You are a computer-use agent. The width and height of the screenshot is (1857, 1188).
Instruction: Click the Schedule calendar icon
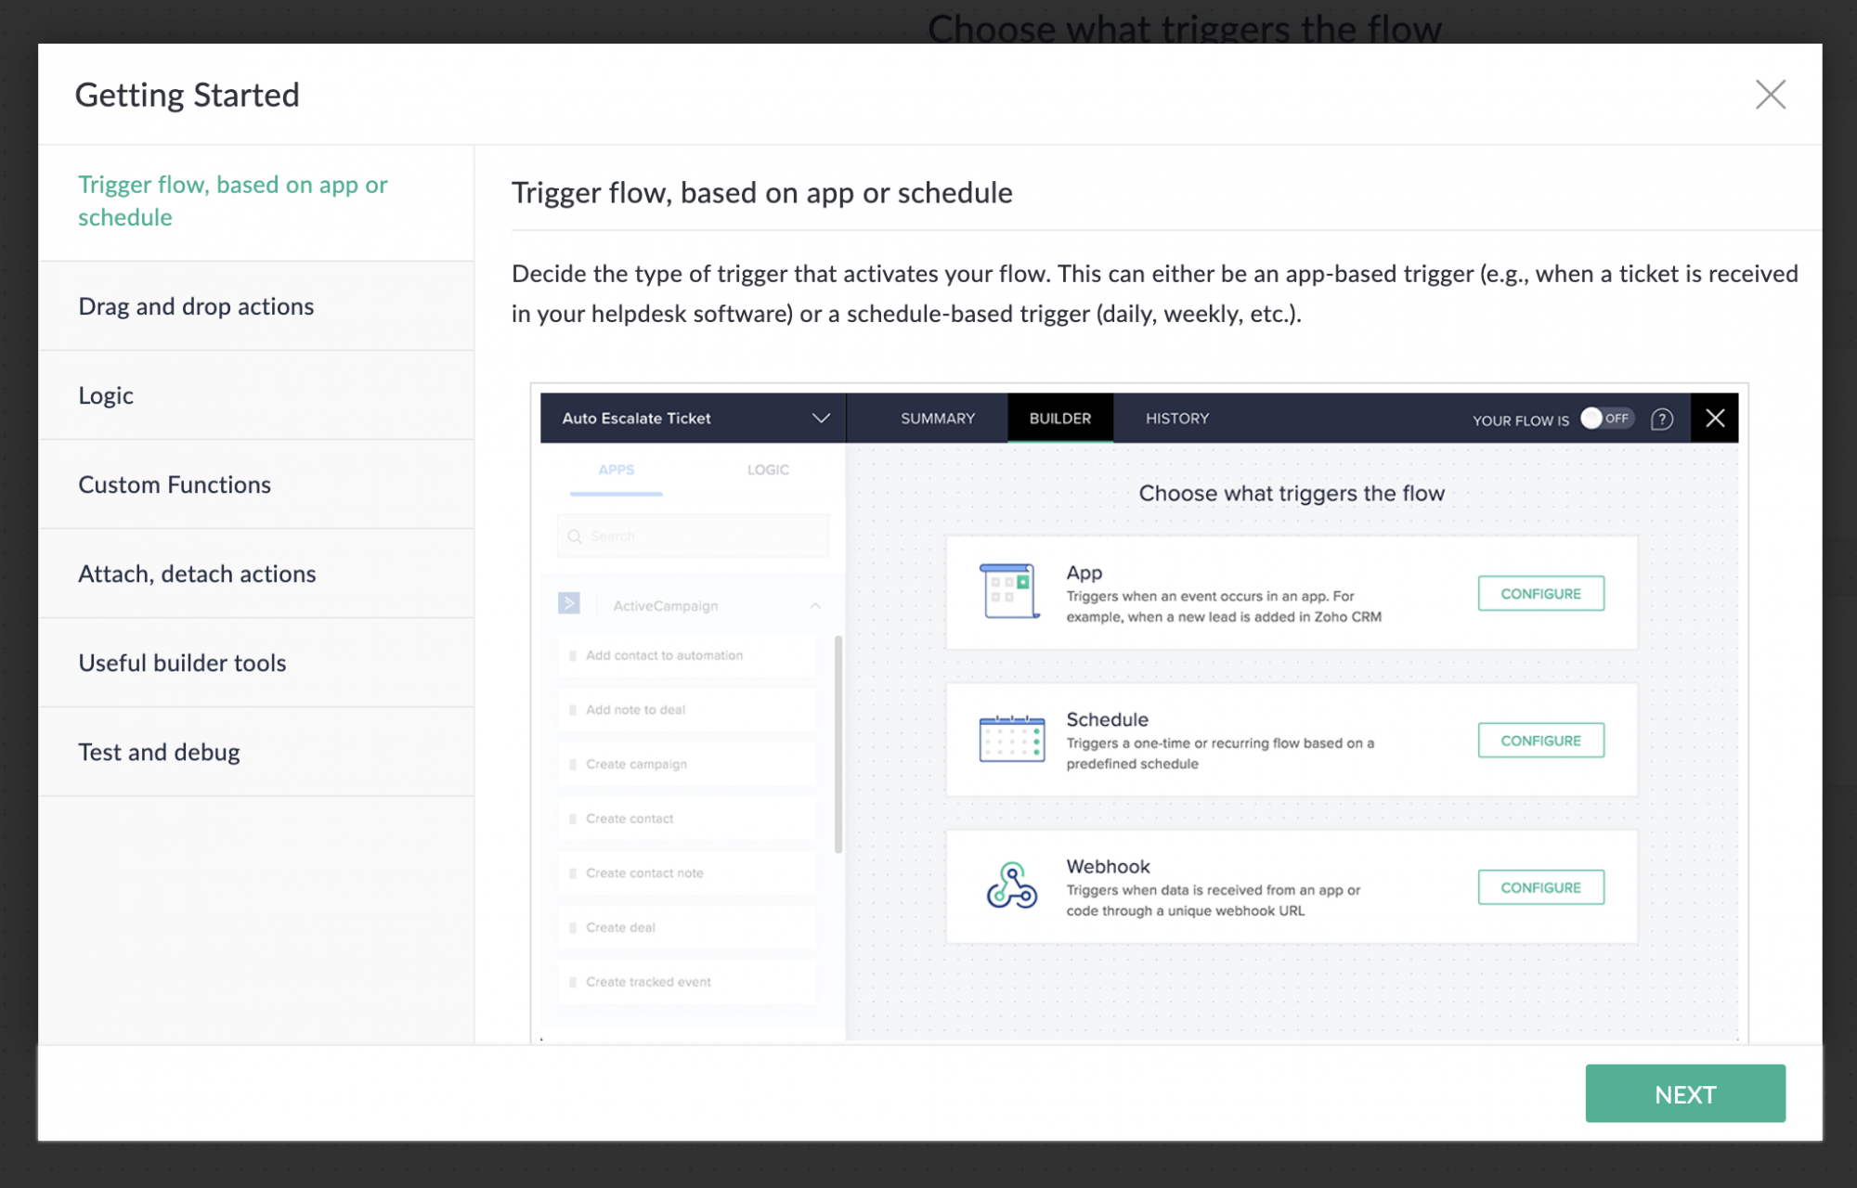1011,739
